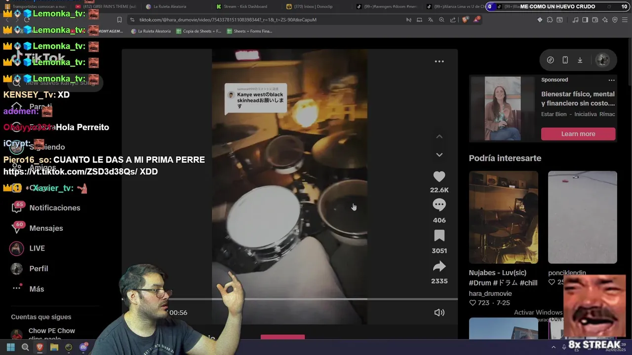Save video with the bookmark icon

click(439, 236)
